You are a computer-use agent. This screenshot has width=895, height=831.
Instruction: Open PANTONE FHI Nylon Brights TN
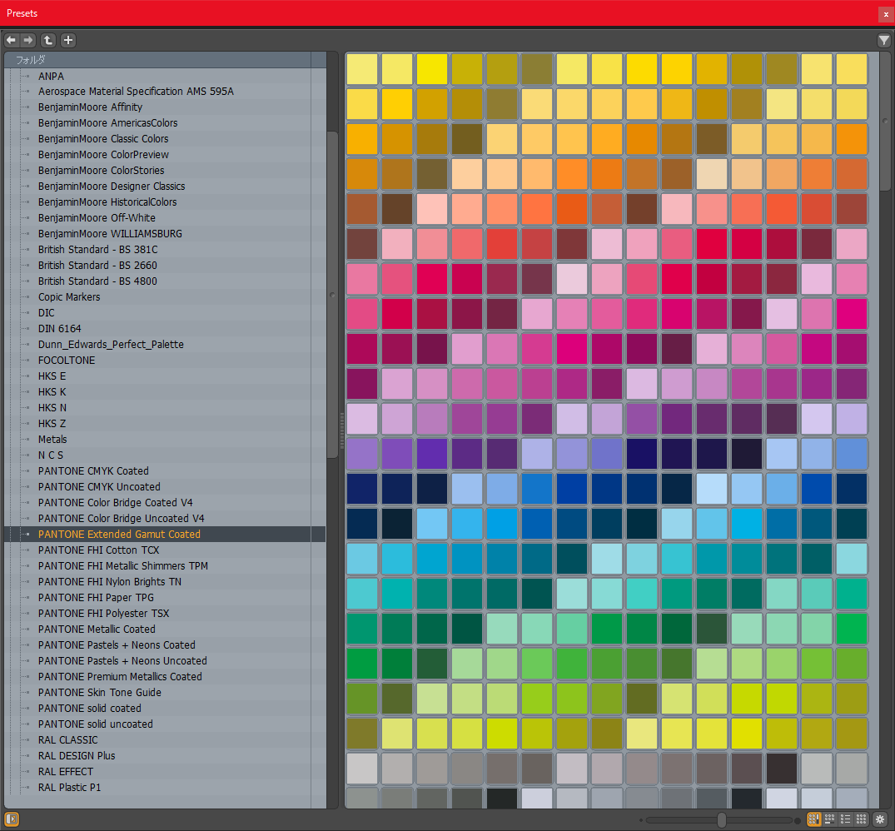pyautogui.click(x=110, y=581)
